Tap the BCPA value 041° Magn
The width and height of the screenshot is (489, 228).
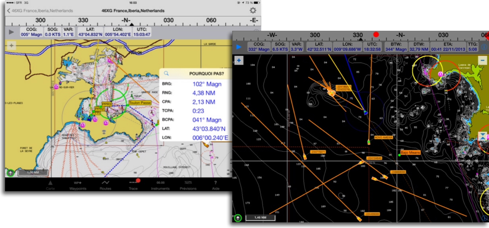click(207, 120)
